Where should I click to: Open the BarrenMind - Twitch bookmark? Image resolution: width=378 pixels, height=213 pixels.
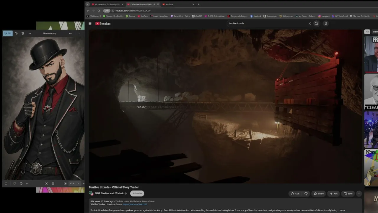pos(180,16)
